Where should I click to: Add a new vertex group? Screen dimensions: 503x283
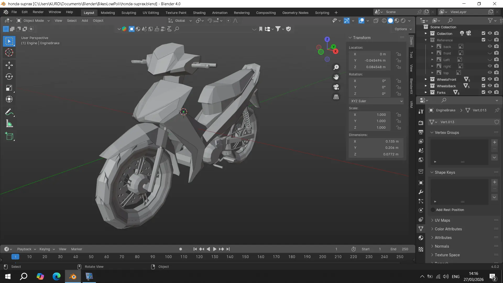click(495, 142)
